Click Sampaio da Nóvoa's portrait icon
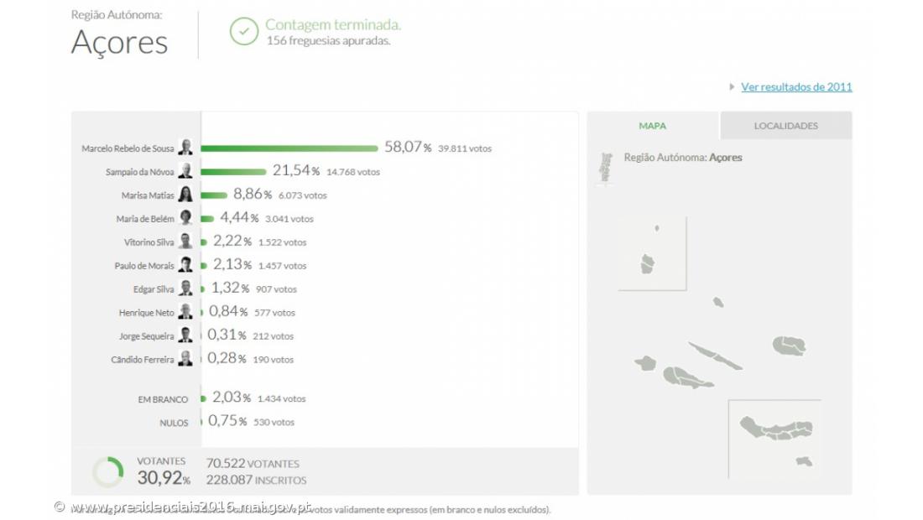The height and width of the screenshot is (520, 923). point(185,171)
